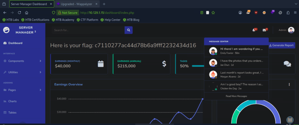Expand the Utilities sidebar menu
Image resolution: width=299 pixels, height=125 pixels.
(22, 72)
